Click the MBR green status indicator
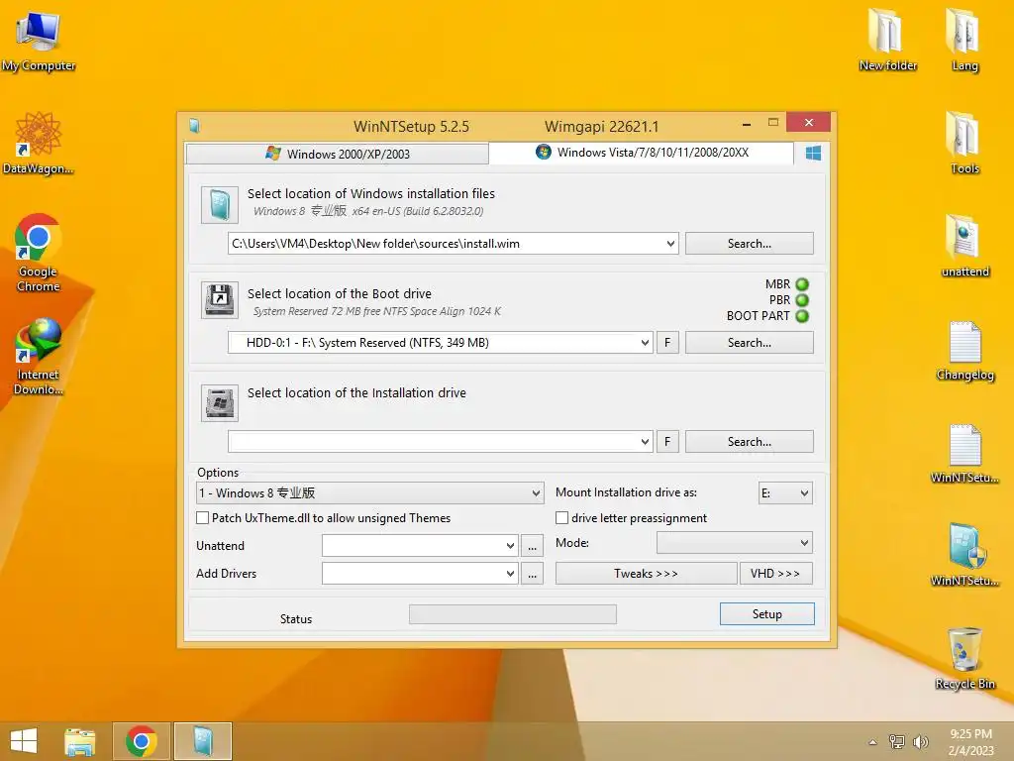The height and width of the screenshot is (761, 1014). (x=802, y=284)
